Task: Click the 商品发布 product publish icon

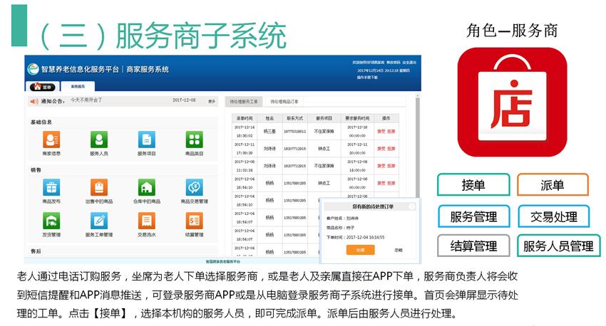Action: [51, 188]
